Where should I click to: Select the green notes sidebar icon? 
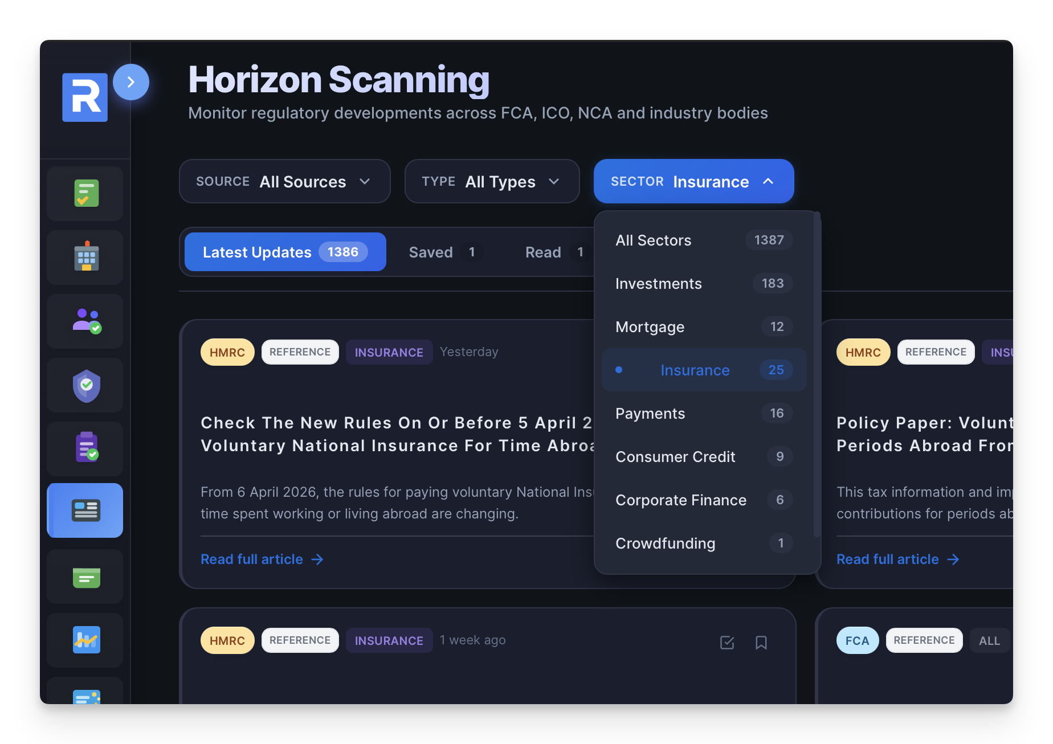click(84, 577)
